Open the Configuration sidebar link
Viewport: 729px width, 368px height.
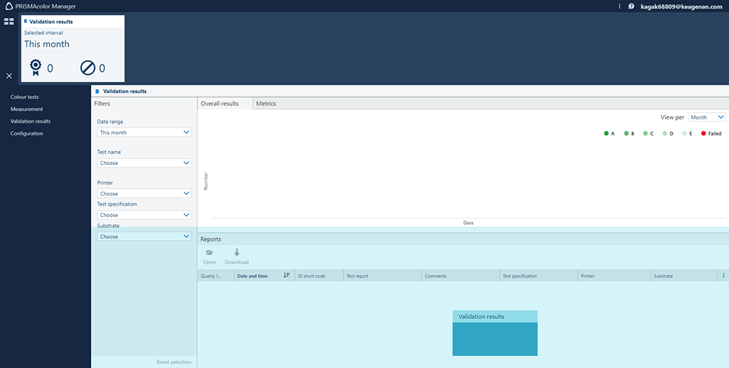tap(26, 133)
